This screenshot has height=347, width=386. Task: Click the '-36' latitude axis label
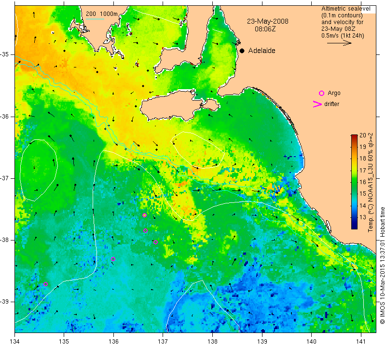tap(4, 116)
